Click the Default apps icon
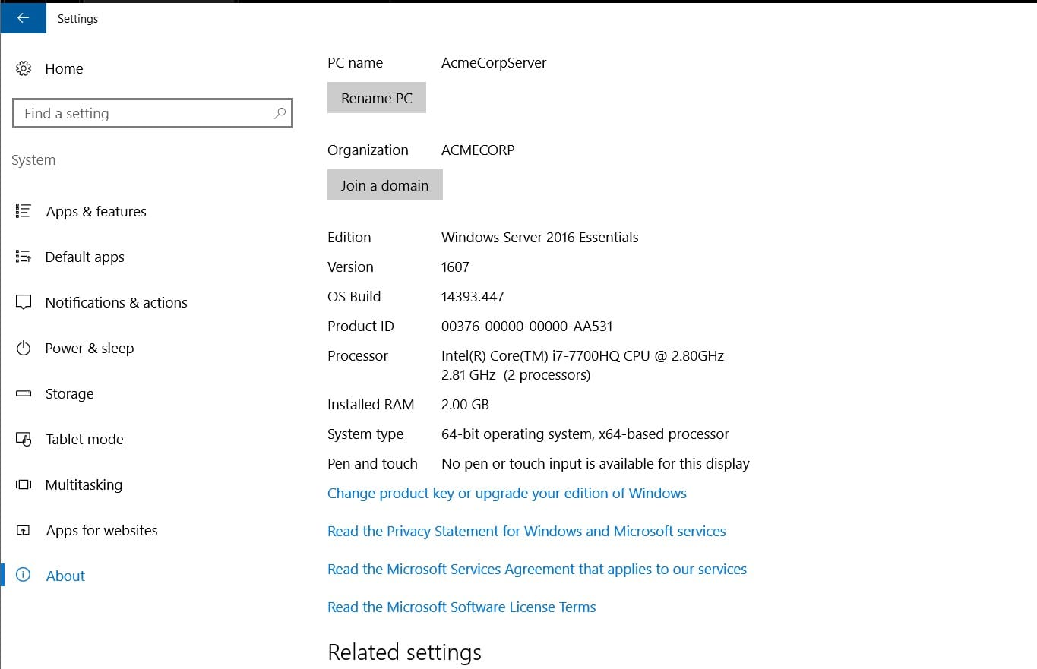The width and height of the screenshot is (1037, 669). click(x=24, y=257)
